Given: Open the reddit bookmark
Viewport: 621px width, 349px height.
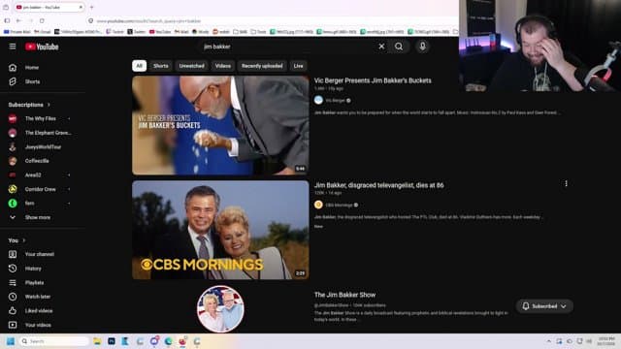Looking at the screenshot, I should click(221, 32).
